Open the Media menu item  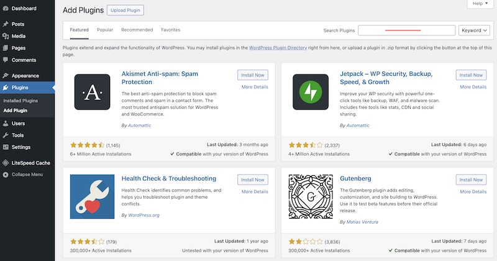[x=27, y=36]
